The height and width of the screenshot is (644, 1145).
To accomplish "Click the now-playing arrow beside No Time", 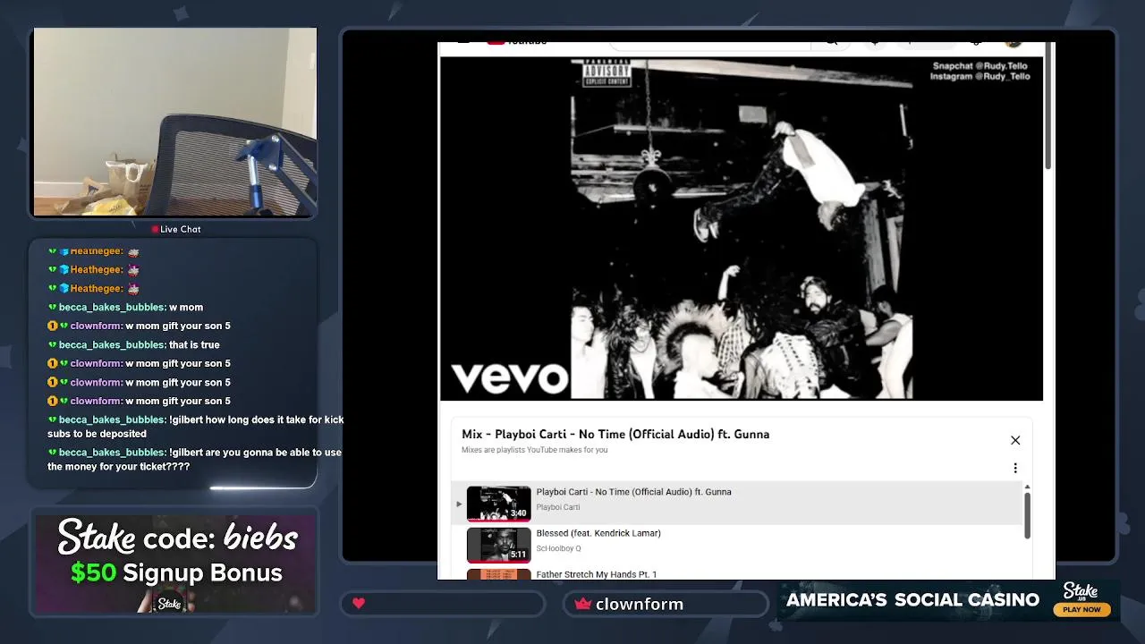I will point(459,504).
